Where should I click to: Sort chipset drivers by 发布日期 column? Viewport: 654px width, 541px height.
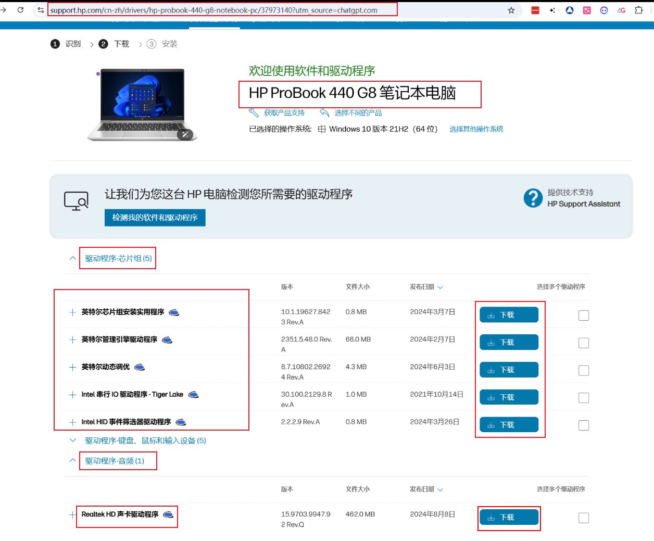click(x=426, y=287)
